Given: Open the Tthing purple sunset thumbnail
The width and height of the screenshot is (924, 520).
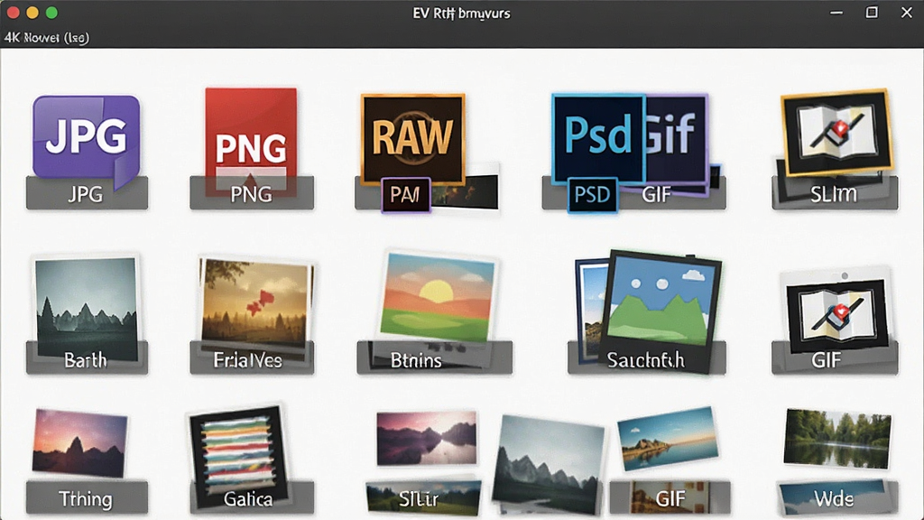Looking at the screenshot, I should click(x=79, y=442).
